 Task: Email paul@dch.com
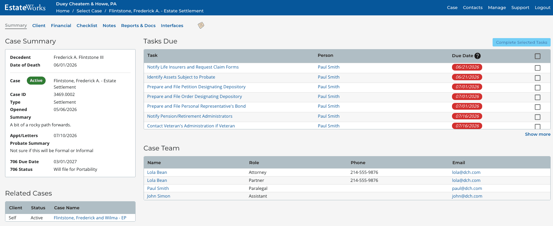pos(467,189)
